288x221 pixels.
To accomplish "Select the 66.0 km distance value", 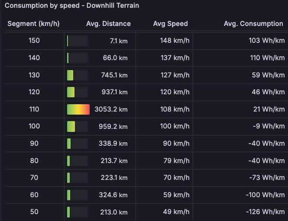I will point(115,58).
